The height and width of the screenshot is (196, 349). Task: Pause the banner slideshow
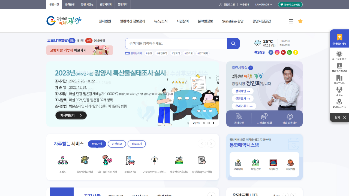[209, 123]
